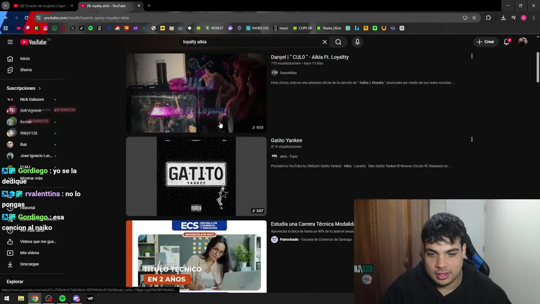The width and height of the screenshot is (540, 304).
Task: Open the aikia - Topic channel link
Action: pyautogui.click(x=289, y=156)
